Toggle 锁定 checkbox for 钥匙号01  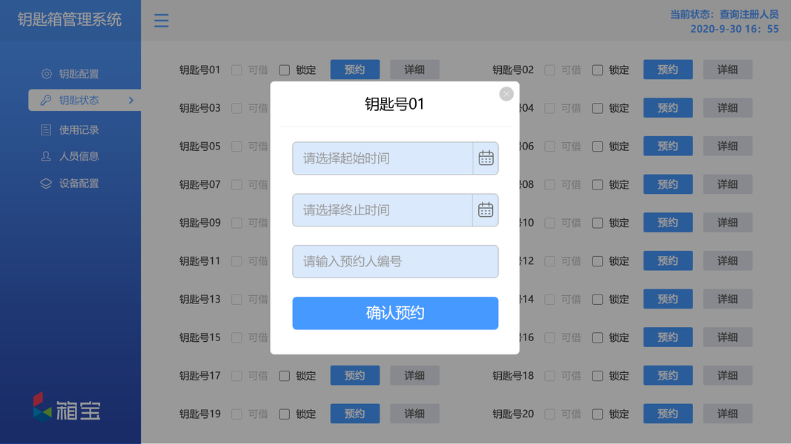[x=285, y=70]
